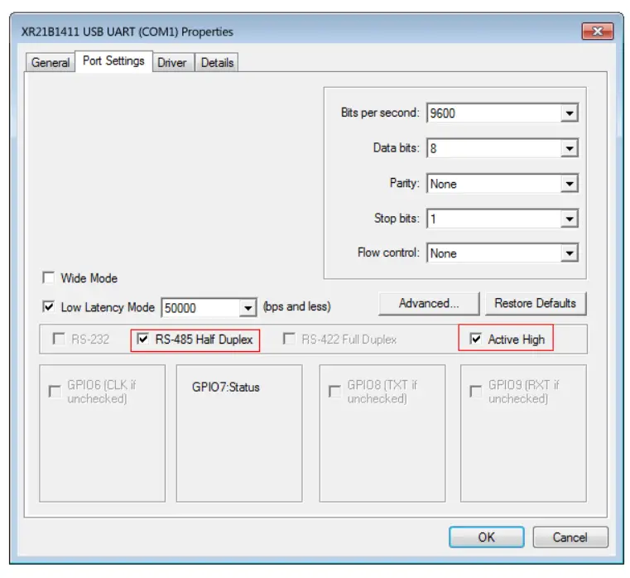This screenshot has width=630, height=578.
Task: Select the Port Settings tab
Action: 113,61
